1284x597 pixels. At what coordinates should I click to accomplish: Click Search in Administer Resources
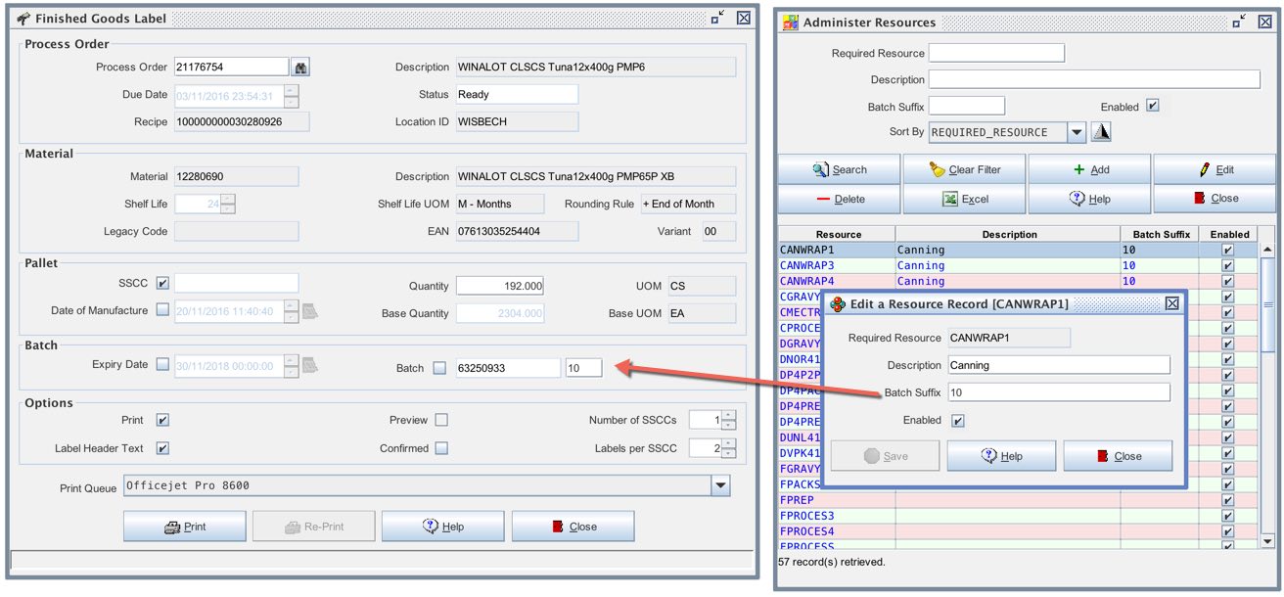(x=839, y=169)
